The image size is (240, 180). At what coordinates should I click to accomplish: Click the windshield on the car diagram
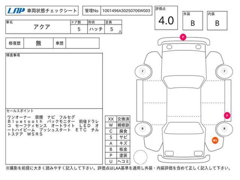[x=184, y=82]
